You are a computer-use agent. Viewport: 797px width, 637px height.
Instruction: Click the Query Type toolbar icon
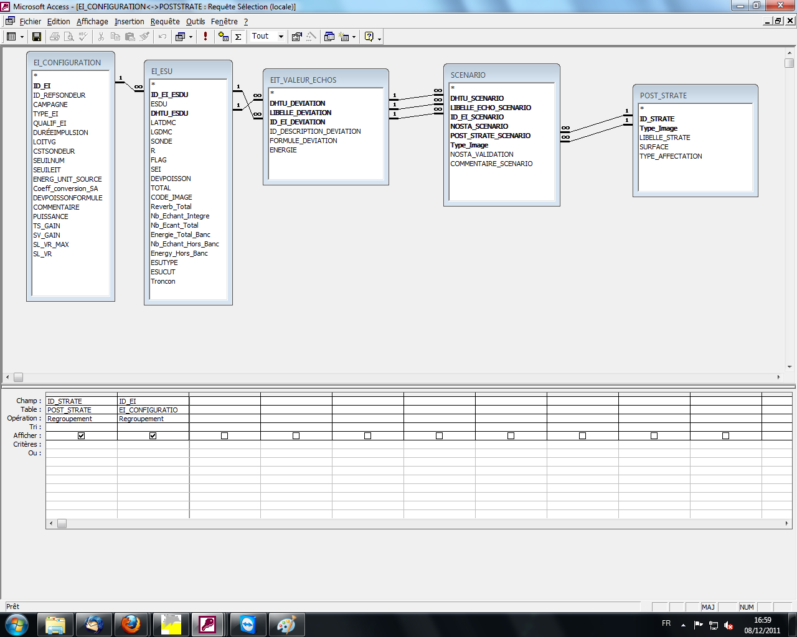click(181, 37)
